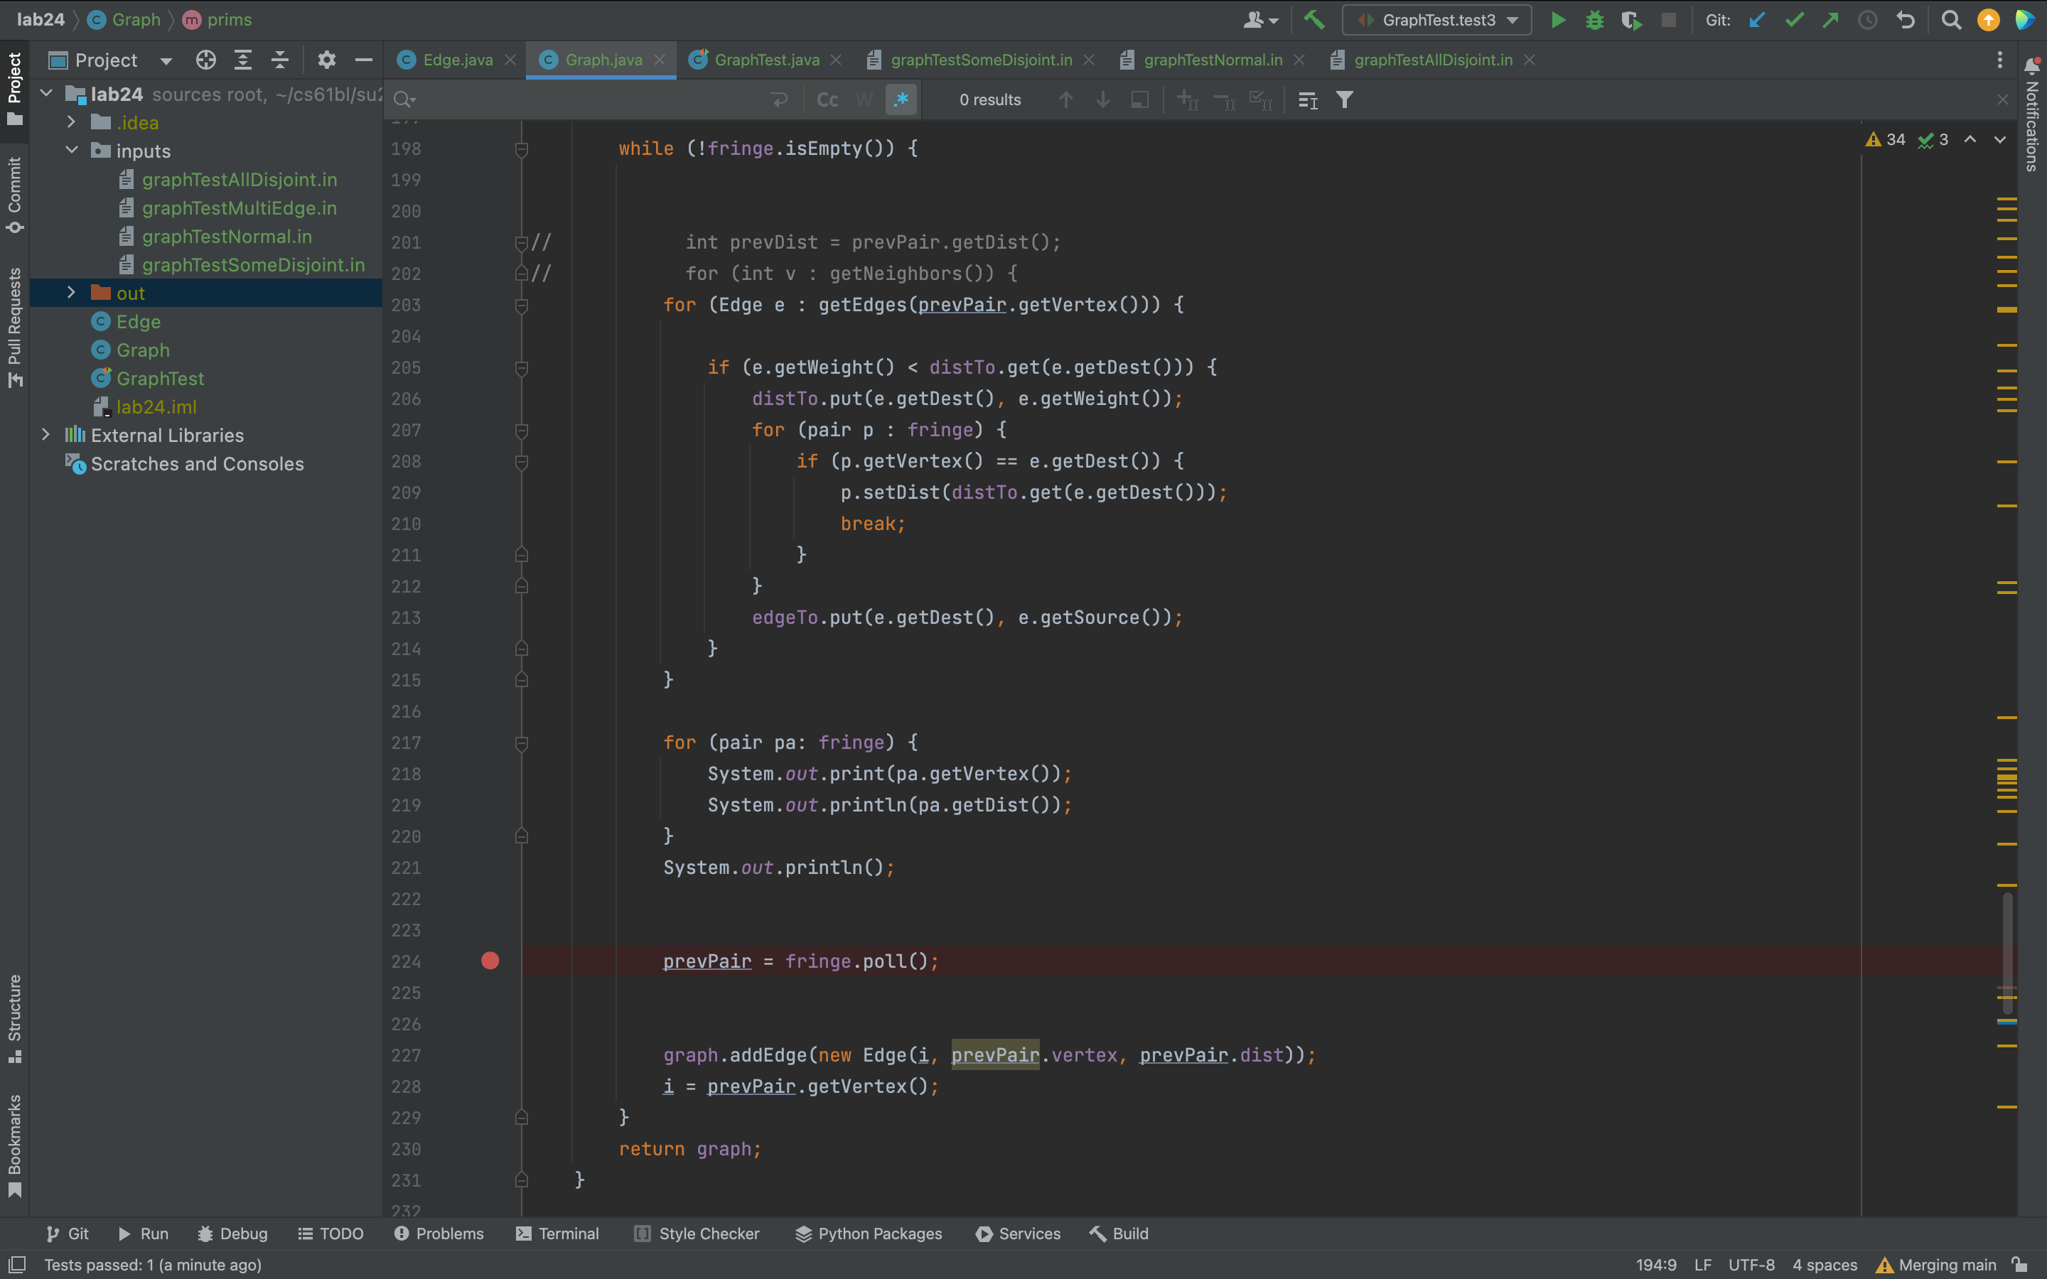Click the Build project hammer icon

pyautogui.click(x=1313, y=21)
